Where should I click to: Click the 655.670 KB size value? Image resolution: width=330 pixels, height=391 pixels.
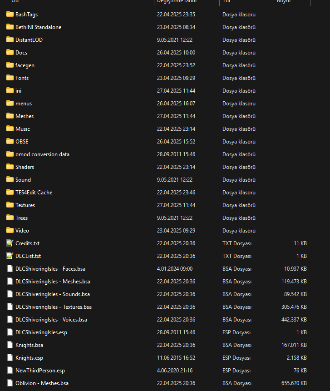point(294,383)
